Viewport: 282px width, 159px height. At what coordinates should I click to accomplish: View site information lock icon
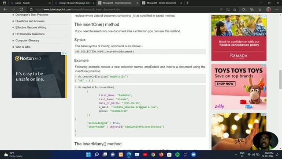pyautogui.click(x=31, y=9)
